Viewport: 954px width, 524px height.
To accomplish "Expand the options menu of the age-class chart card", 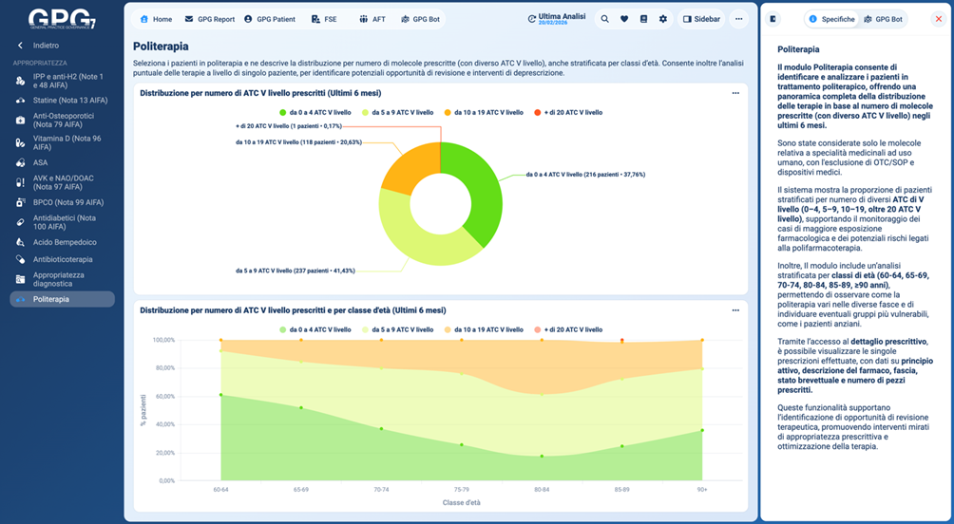I will [735, 310].
